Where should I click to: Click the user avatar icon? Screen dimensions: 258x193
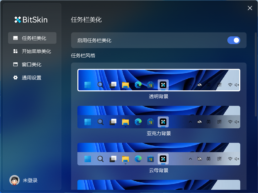coord(15,180)
